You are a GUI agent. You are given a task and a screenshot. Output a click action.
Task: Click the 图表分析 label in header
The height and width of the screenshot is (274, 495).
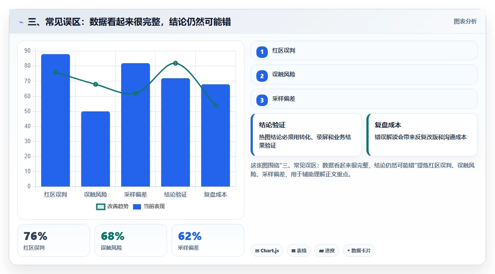click(465, 22)
